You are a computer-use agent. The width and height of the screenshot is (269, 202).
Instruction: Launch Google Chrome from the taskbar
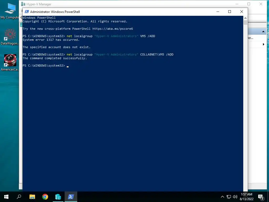click(x=45, y=197)
